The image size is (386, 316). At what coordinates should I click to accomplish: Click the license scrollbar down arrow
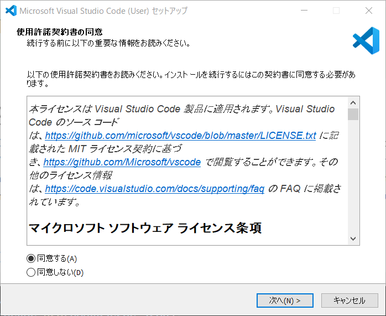coord(353,239)
